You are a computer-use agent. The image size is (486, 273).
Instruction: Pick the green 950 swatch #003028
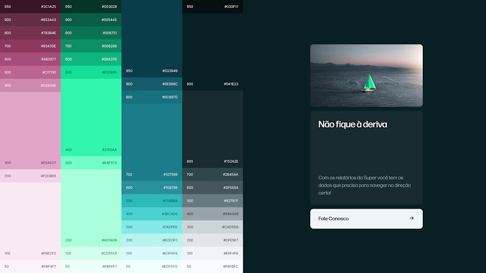[91, 7]
